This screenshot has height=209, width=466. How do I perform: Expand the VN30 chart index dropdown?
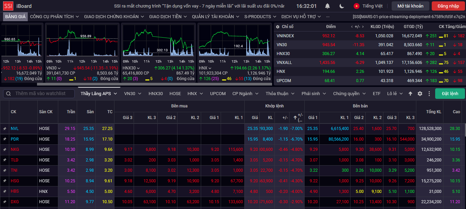(x=60, y=68)
